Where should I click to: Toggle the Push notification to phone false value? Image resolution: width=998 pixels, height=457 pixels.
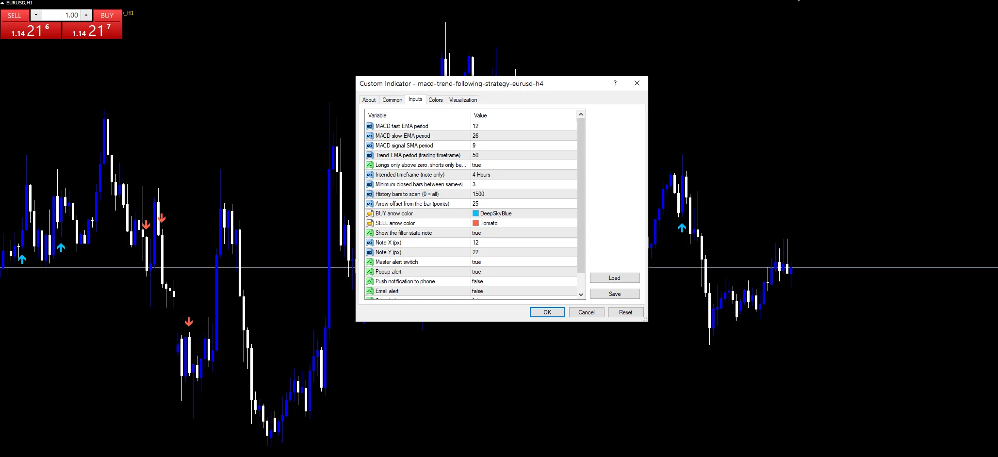(x=524, y=281)
